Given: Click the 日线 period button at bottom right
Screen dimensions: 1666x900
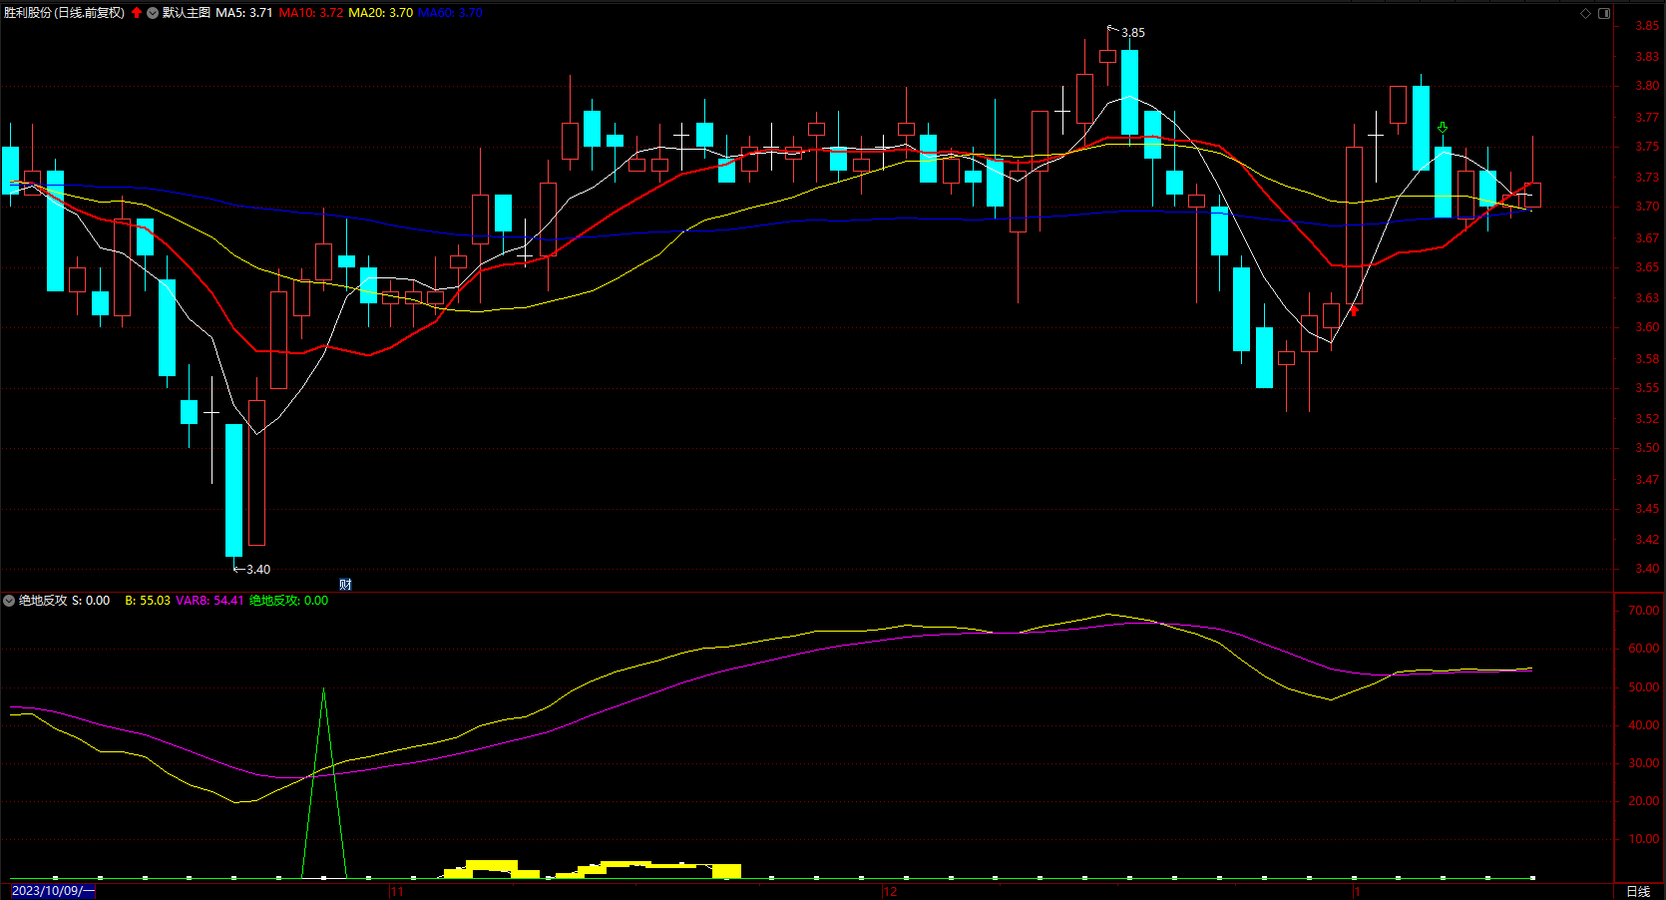Looking at the screenshot, I should point(1638,891).
